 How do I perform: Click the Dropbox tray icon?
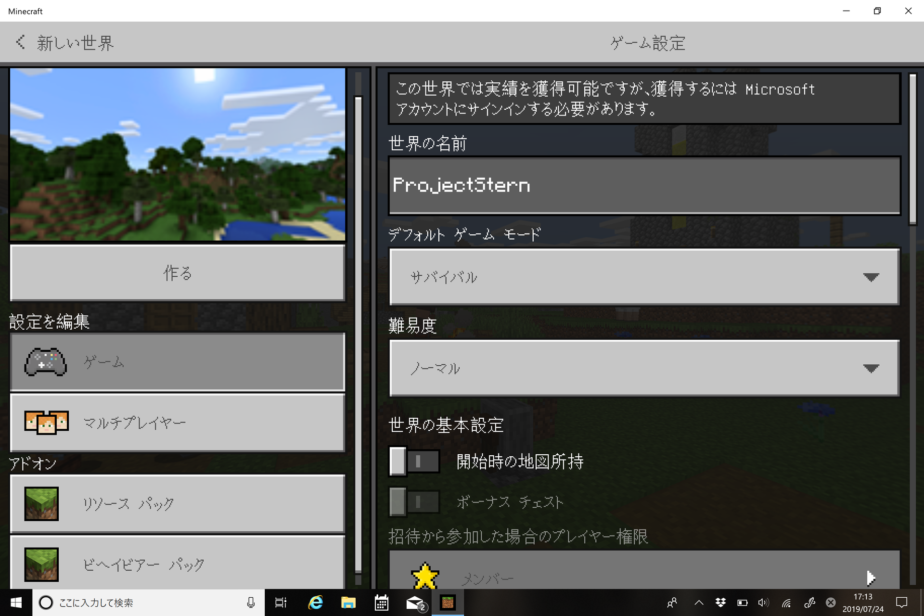coord(720,603)
